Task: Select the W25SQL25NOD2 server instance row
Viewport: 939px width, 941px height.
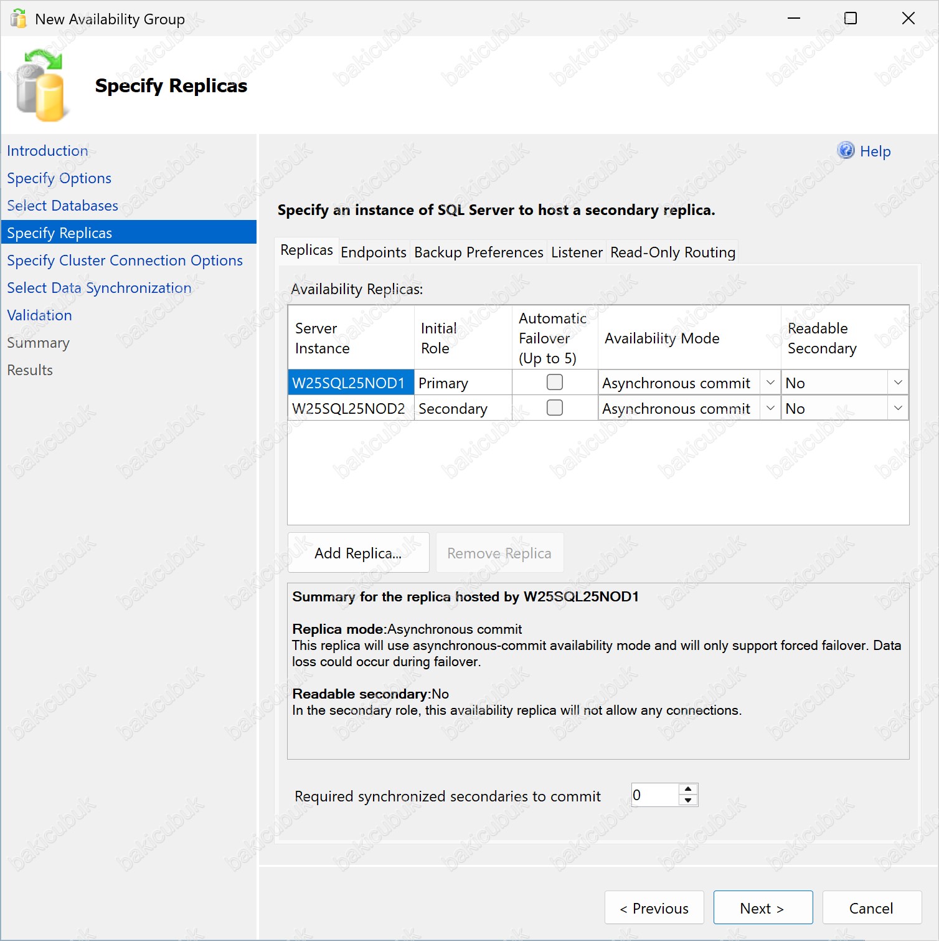Action: pos(349,408)
